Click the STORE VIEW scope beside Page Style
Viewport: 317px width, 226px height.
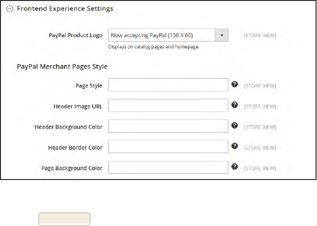260,86
